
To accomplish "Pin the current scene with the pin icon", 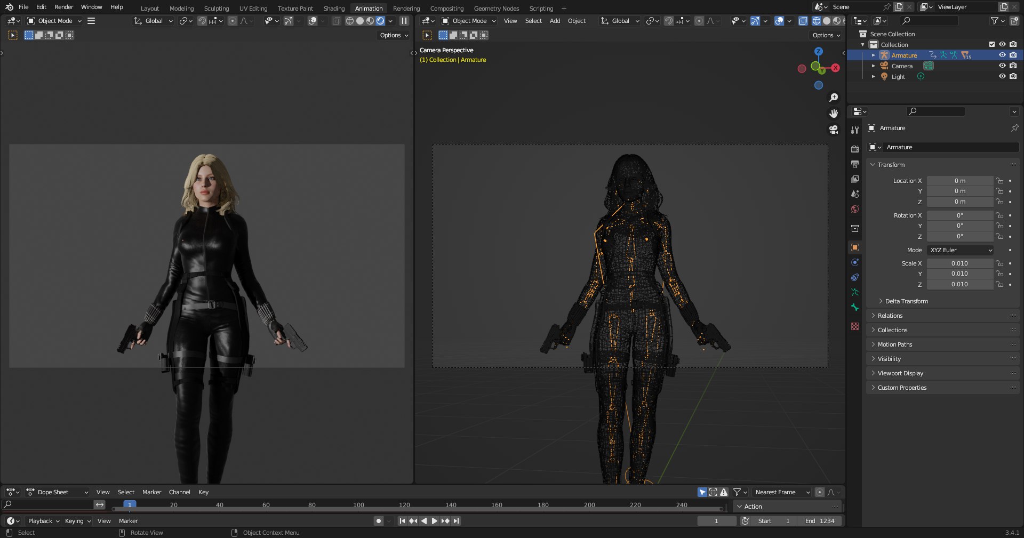I will tap(887, 7).
